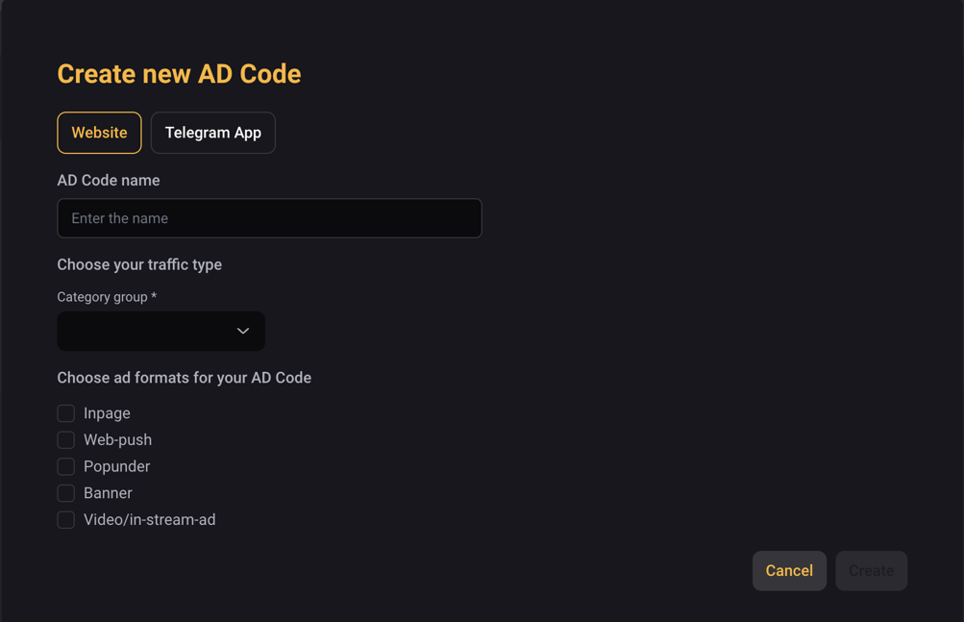Viewport: 964px width, 622px height.
Task: Click the Inpage label text
Action: click(x=108, y=412)
